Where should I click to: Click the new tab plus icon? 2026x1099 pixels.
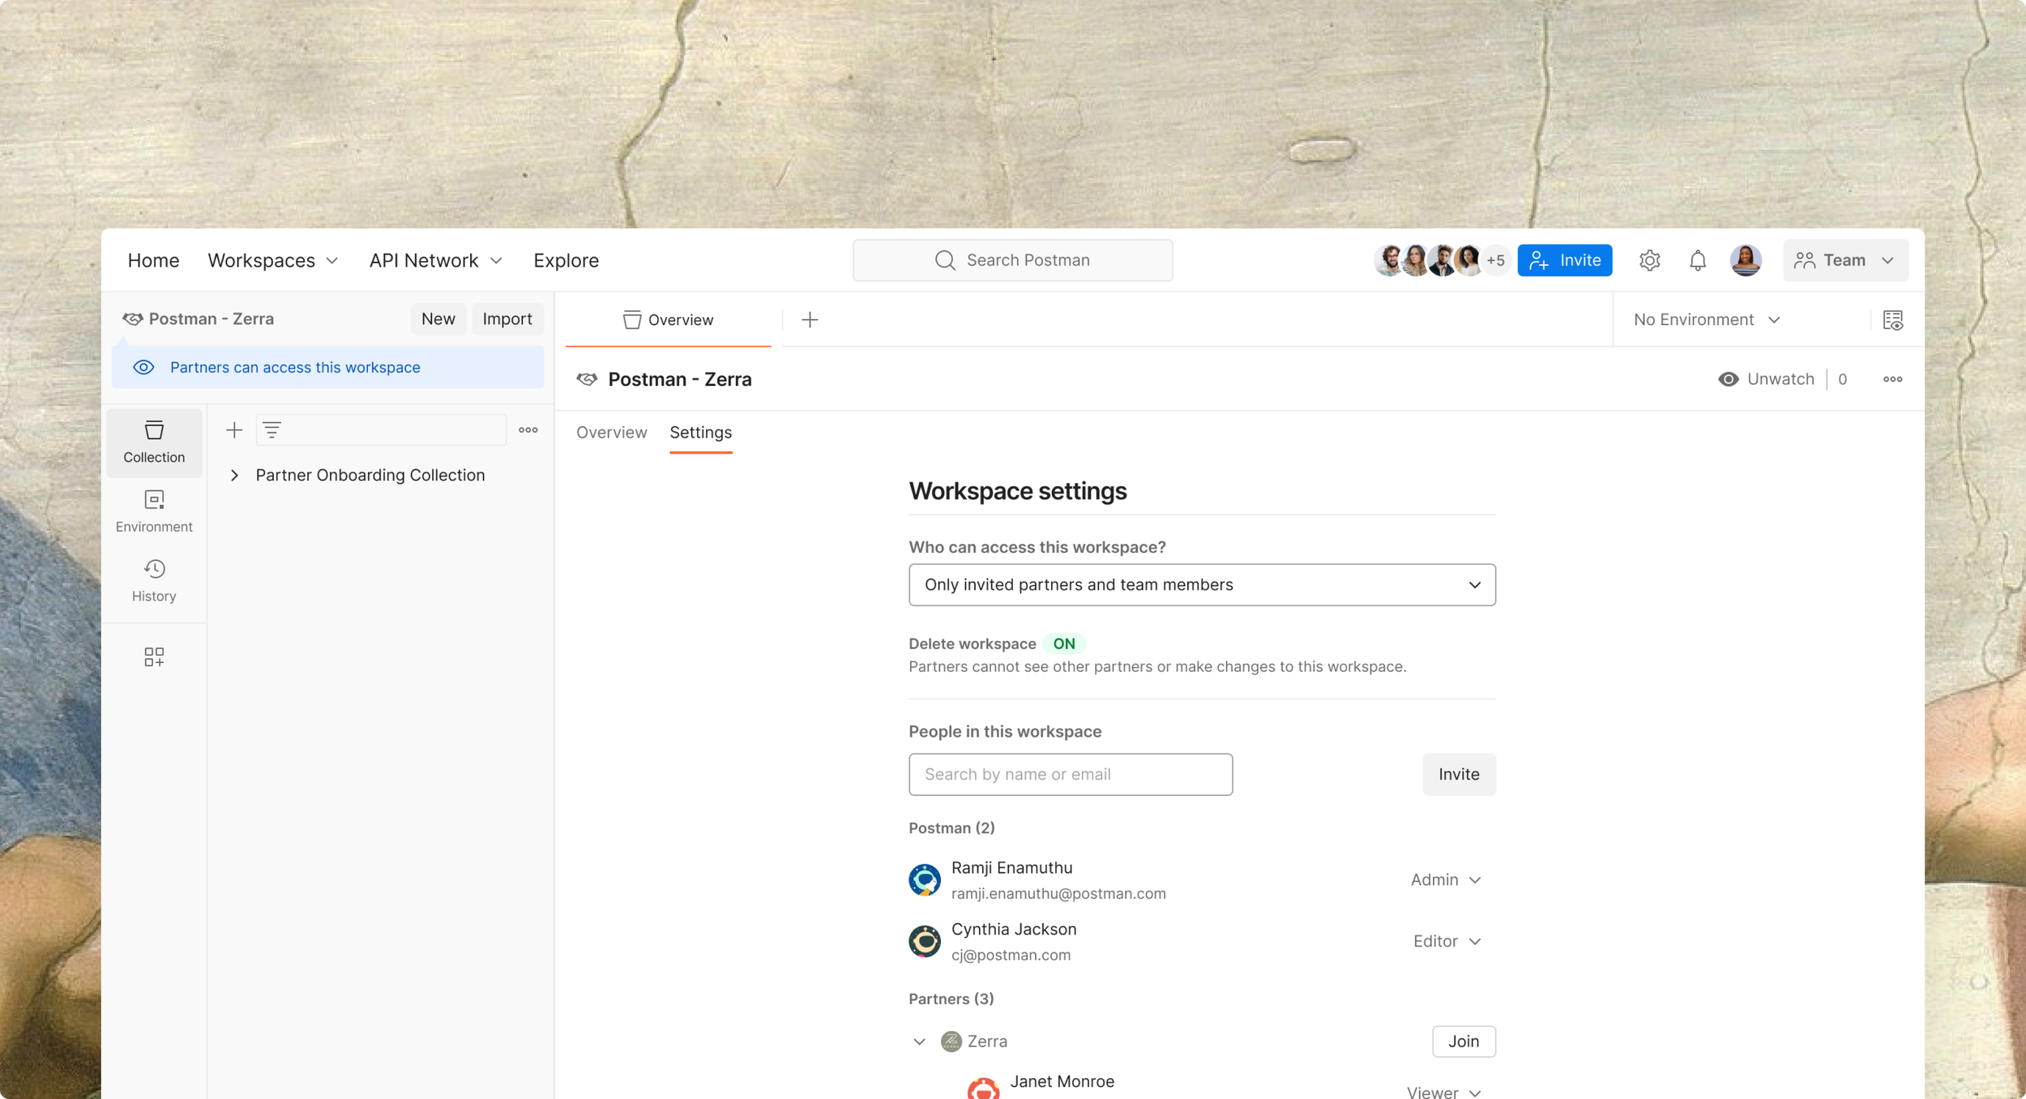[810, 320]
